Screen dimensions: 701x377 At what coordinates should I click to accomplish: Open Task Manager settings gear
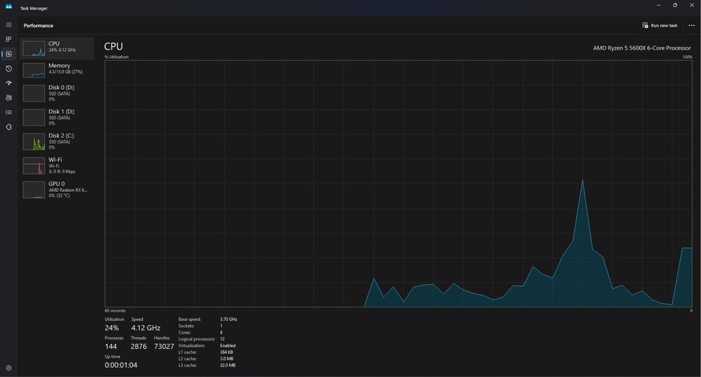point(8,368)
